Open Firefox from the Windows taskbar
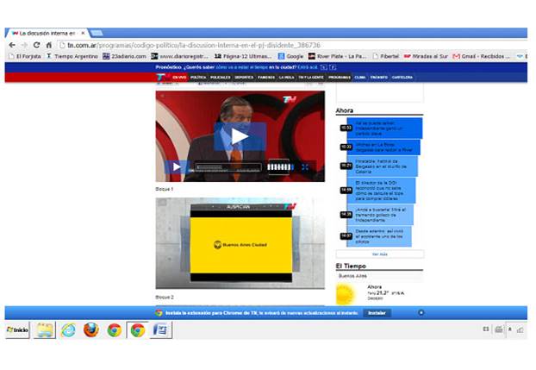Viewport: 536px width, 370px height. pyautogui.click(x=90, y=330)
